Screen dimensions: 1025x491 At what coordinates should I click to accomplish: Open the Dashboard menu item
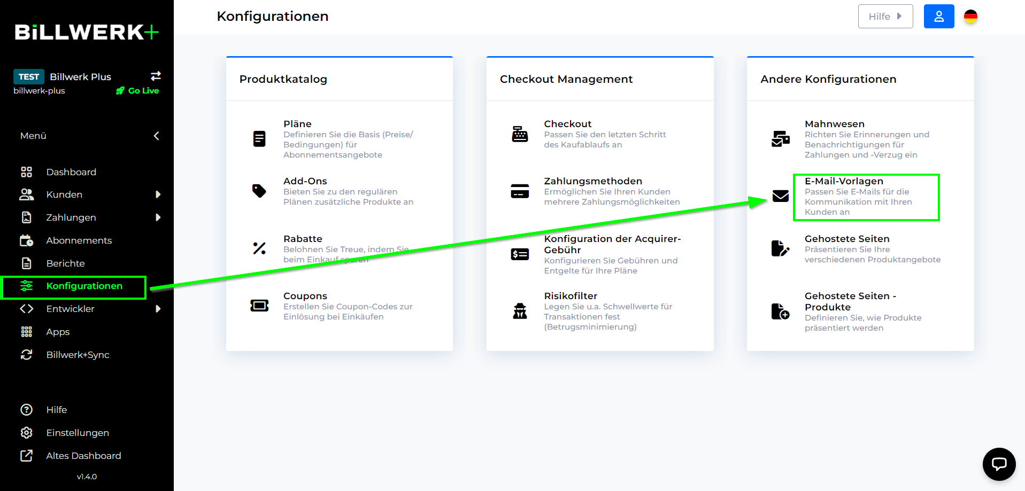tap(71, 172)
